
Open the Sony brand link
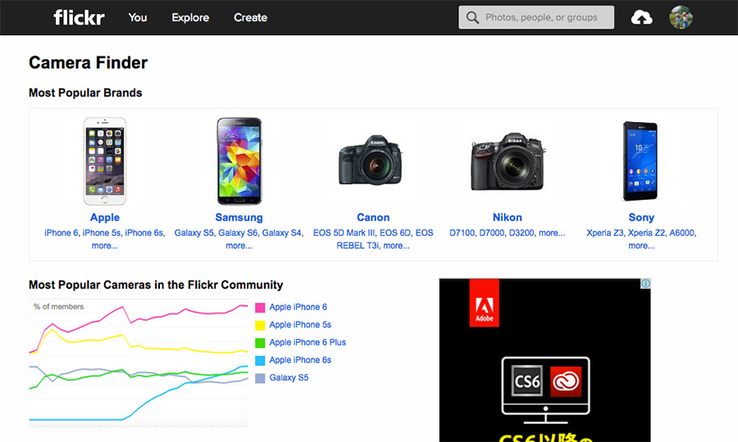point(641,218)
